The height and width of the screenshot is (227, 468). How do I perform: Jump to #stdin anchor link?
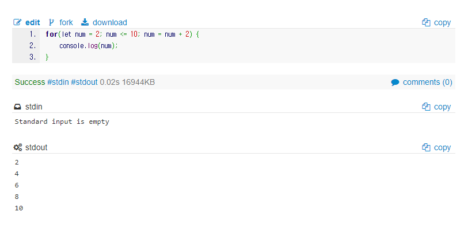[x=58, y=83]
